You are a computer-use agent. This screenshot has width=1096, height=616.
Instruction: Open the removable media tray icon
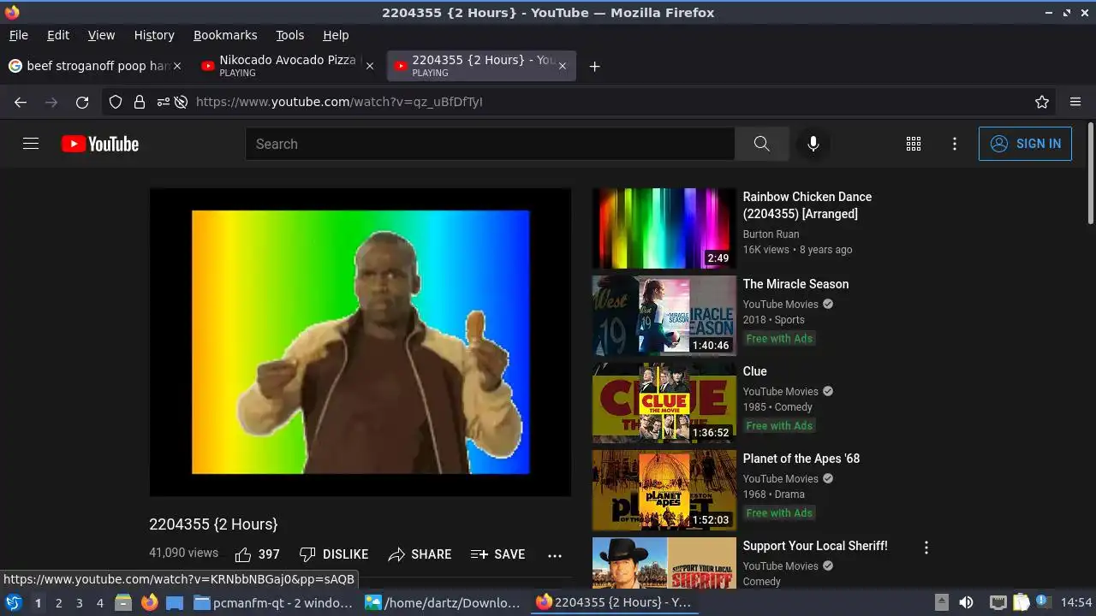[941, 602]
